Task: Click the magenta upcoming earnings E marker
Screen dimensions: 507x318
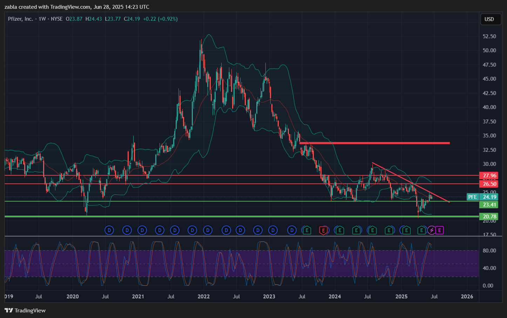Action: tap(440, 230)
